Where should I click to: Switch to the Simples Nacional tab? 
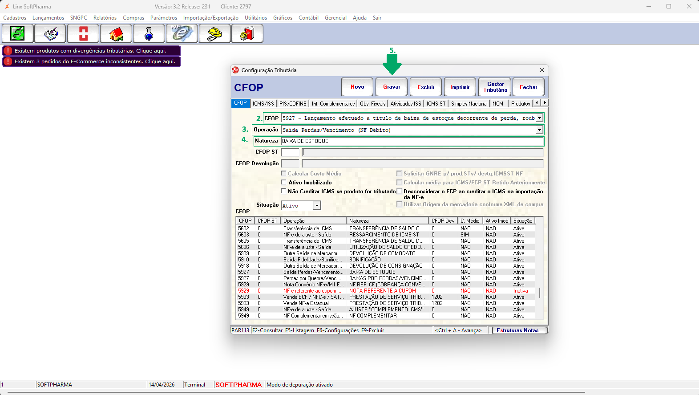pos(469,104)
